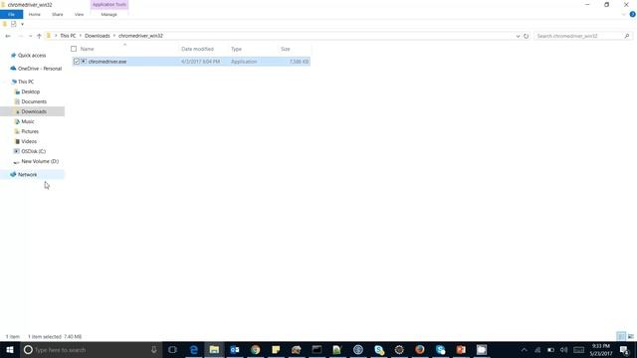Open Task View on taskbar
This screenshot has height=358, width=637.
tap(172, 349)
